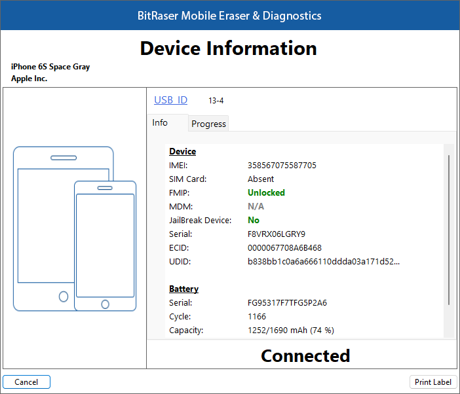460x394 pixels.
Task: Click the Device section heading
Action: tap(182, 151)
